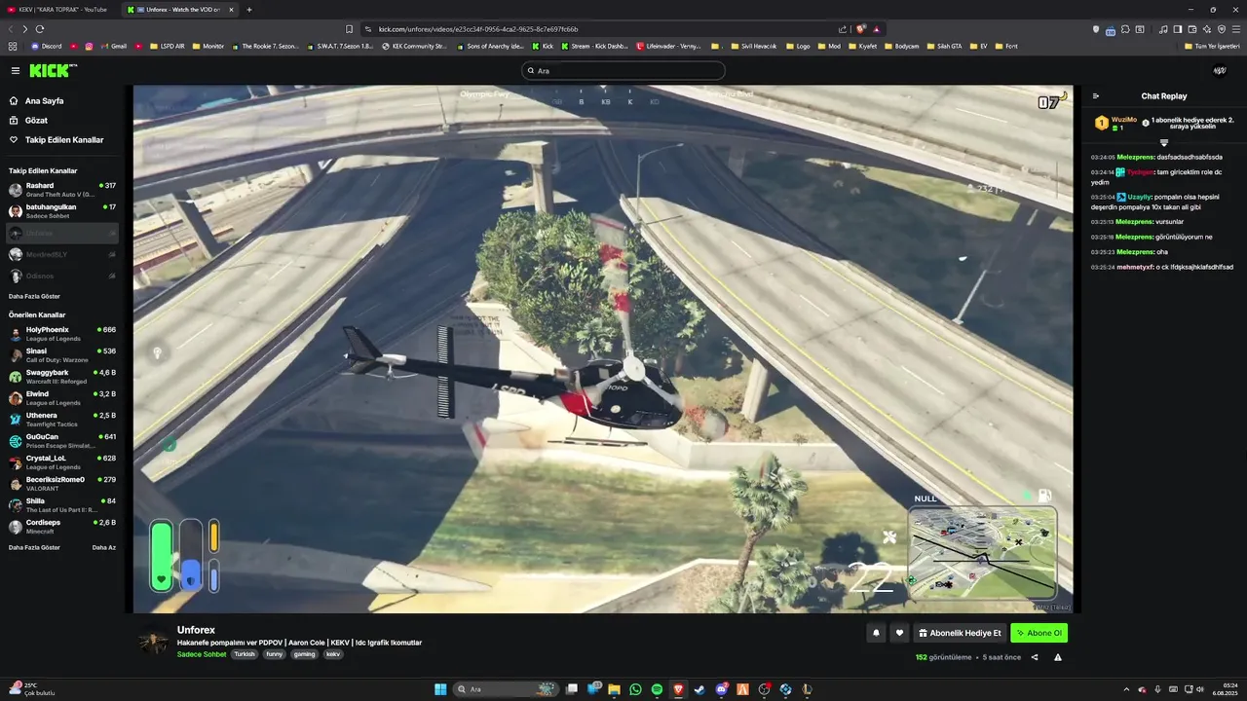Click the notification bell button under the video
The image size is (1247, 701).
pos(876,633)
